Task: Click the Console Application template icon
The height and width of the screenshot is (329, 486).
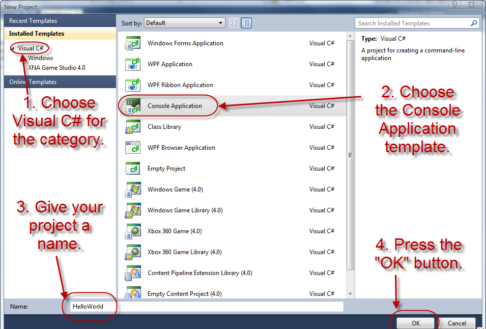Action: coord(133,106)
